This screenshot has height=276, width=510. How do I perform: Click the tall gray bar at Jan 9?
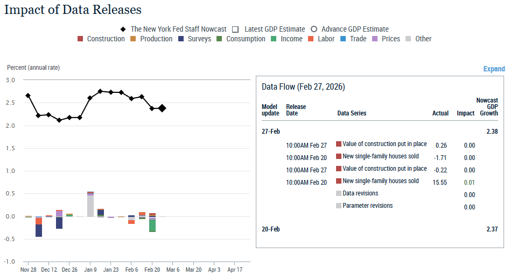coord(90,206)
